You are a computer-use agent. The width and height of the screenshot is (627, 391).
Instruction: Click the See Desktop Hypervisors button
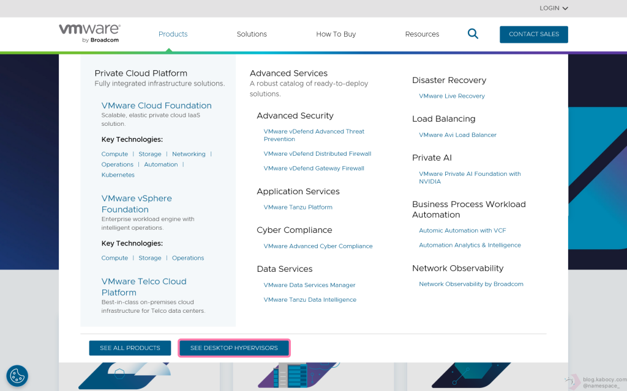[234, 348]
